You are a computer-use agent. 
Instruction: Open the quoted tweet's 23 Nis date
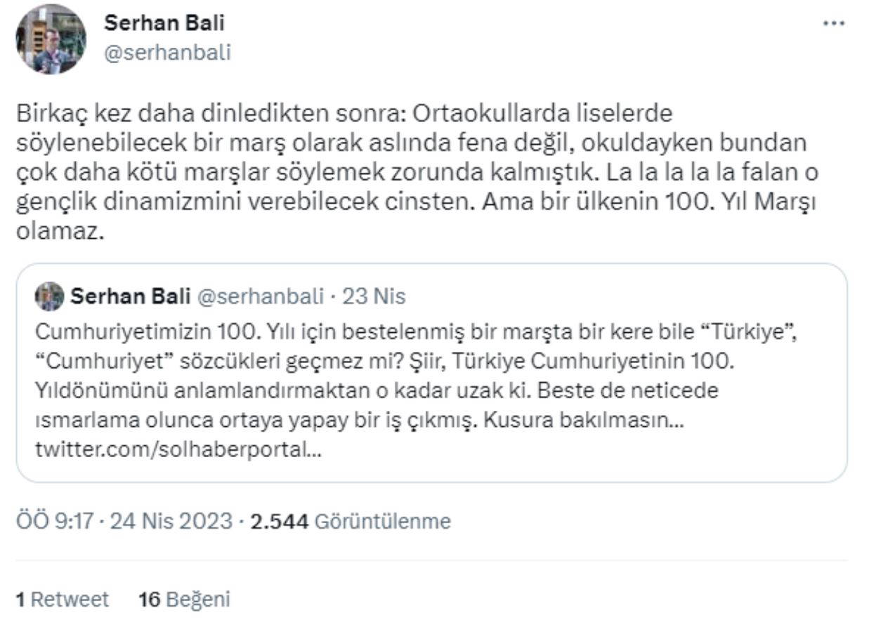click(x=374, y=297)
